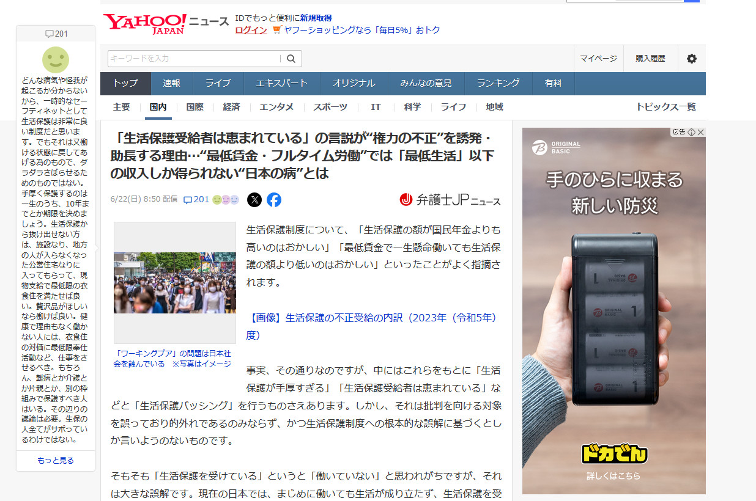Click the 弁護士JPニュース publisher logo
The width and height of the screenshot is (756, 501).
(450, 200)
